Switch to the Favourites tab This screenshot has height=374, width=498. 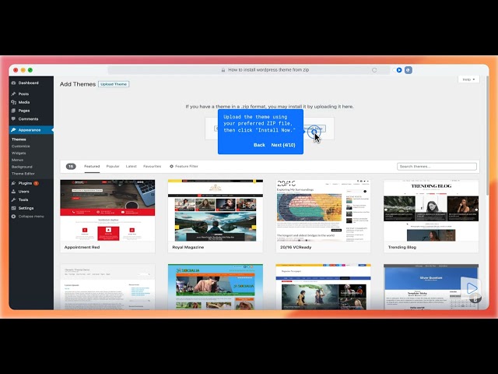coord(153,166)
